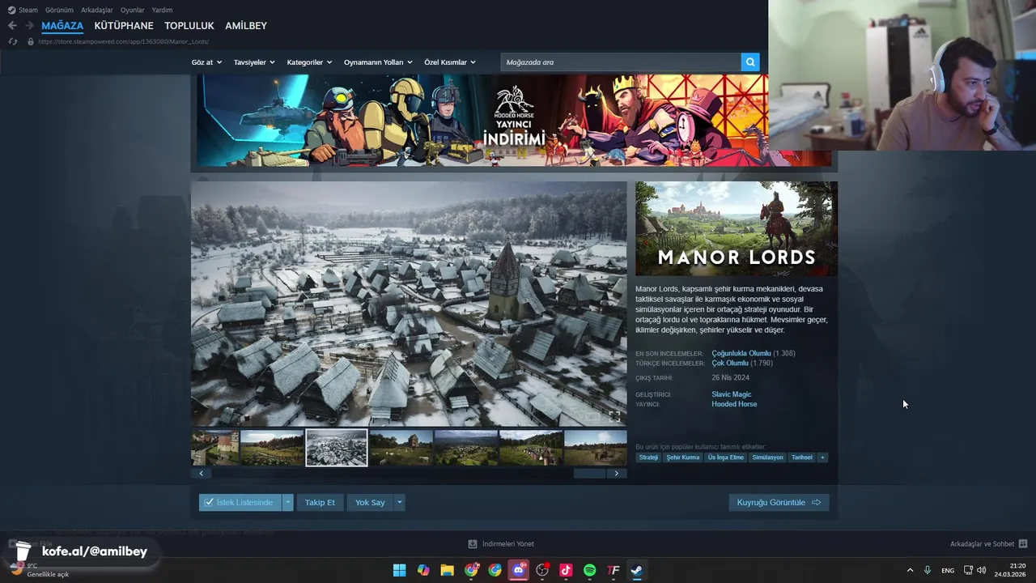The image size is (1036, 583).
Task: Switch to the MAĞAZA tab
Action: click(62, 26)
